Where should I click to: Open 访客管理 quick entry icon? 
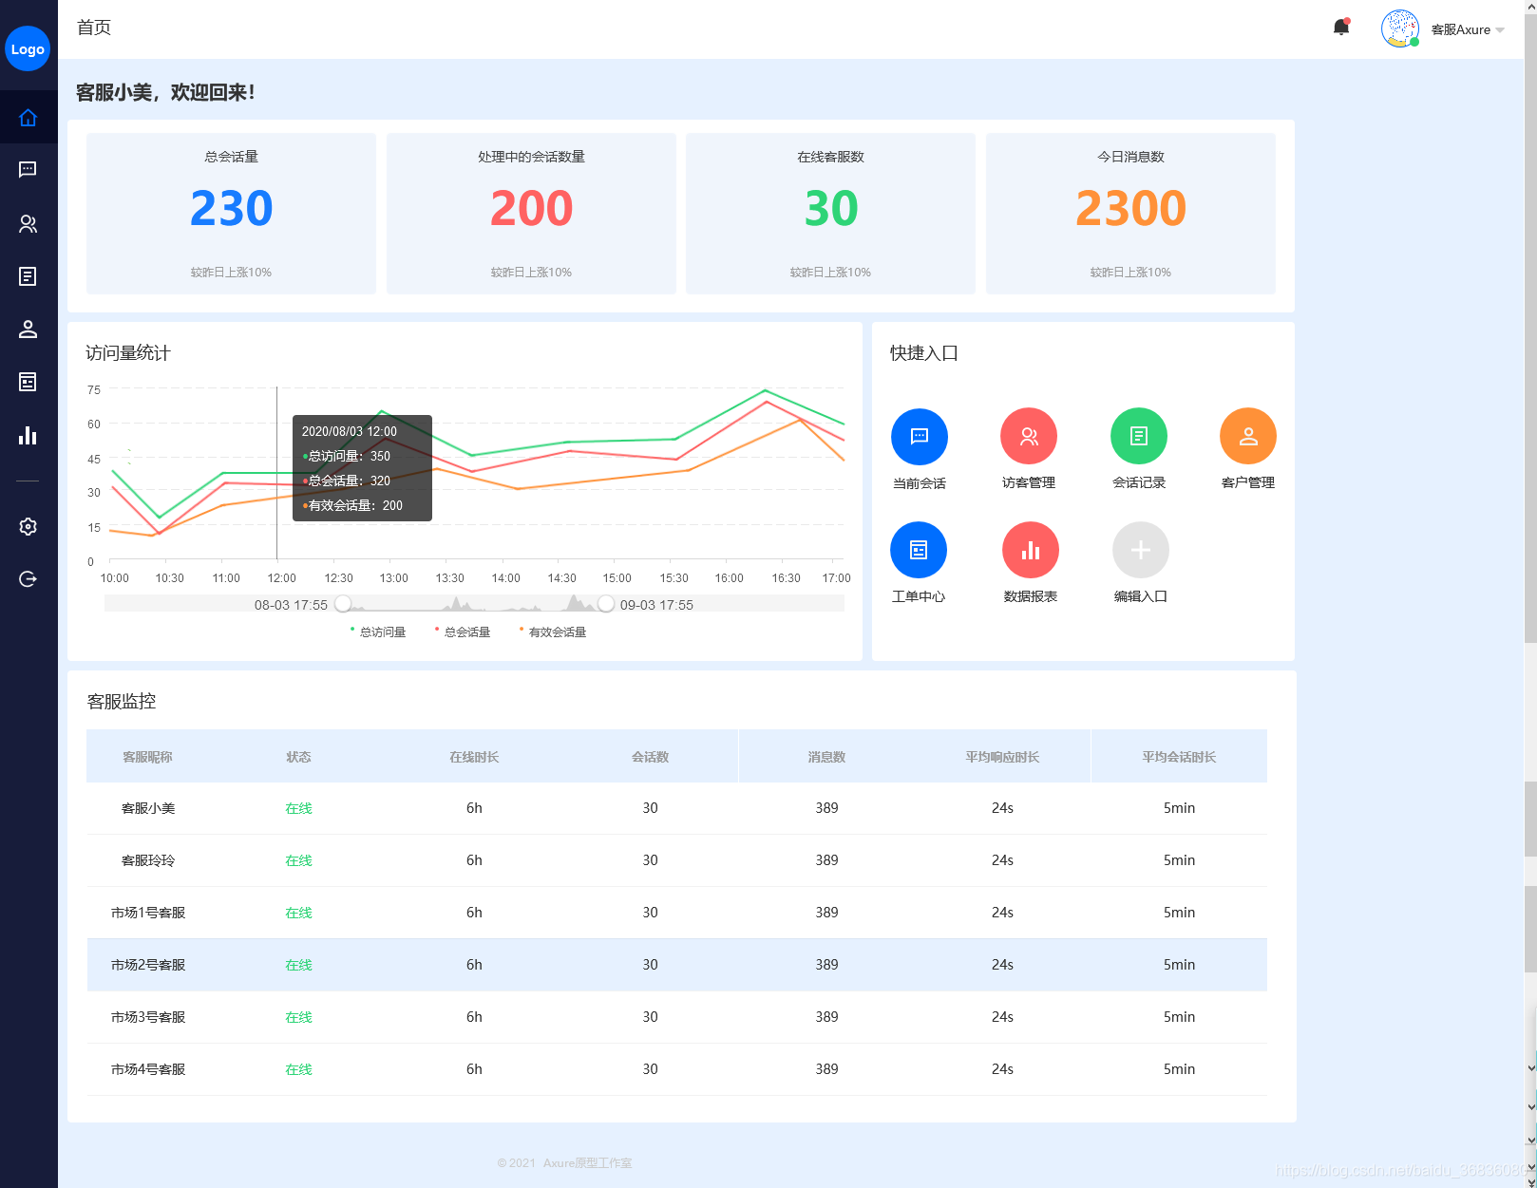point(1029,437)
